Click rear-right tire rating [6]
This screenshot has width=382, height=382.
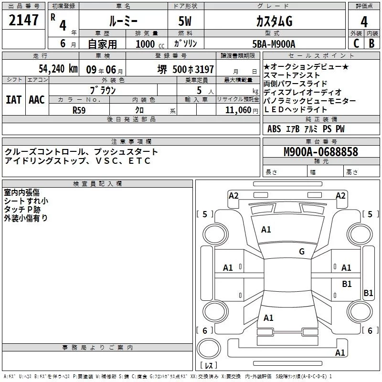[x=371, y=330]
